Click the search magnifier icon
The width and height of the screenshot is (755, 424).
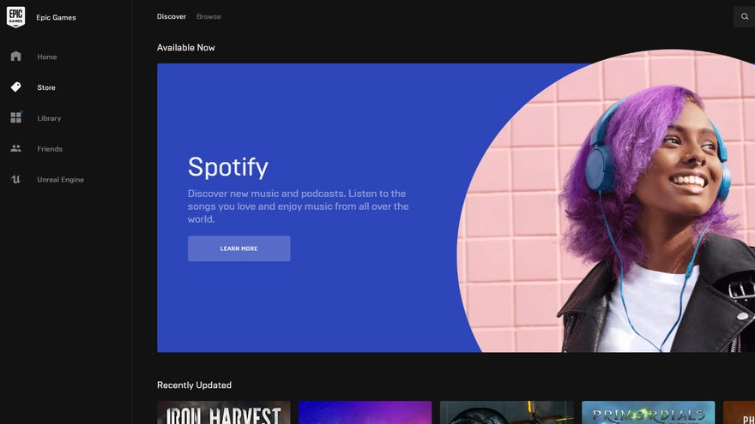point(744,17)
